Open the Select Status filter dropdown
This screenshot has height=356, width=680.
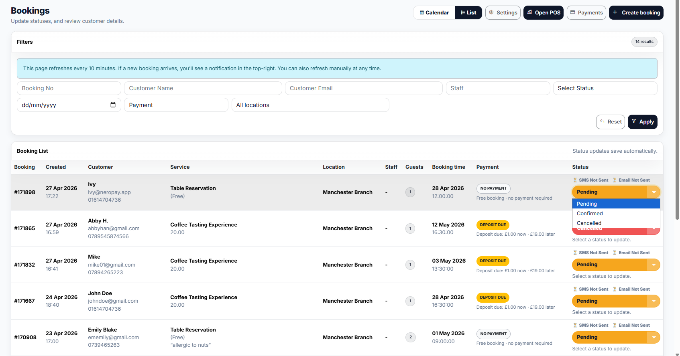pyautogui.click(x=605, y=88)
